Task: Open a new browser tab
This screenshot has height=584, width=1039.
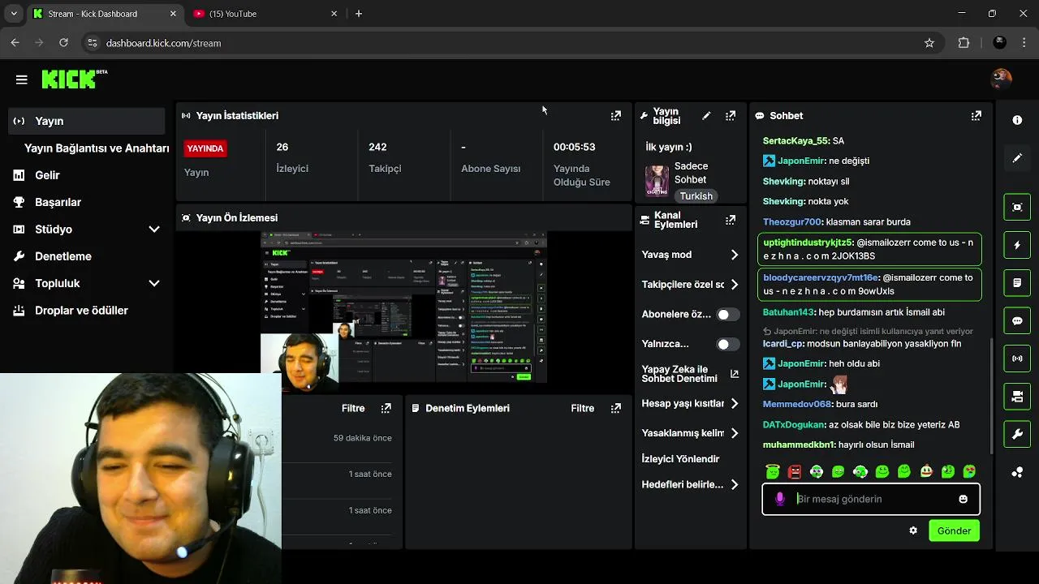Action: [x=359, y=14]
